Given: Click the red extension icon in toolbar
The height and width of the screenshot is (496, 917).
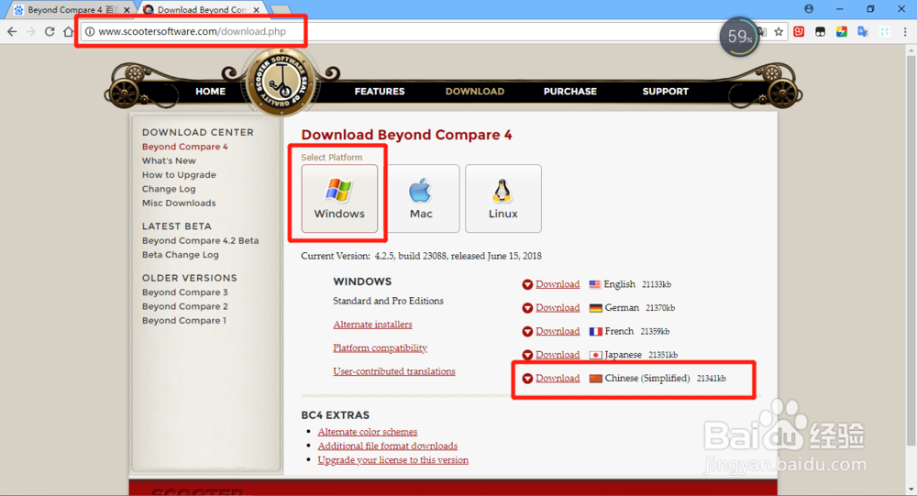Looking at the screenshot, I should 799,32.
